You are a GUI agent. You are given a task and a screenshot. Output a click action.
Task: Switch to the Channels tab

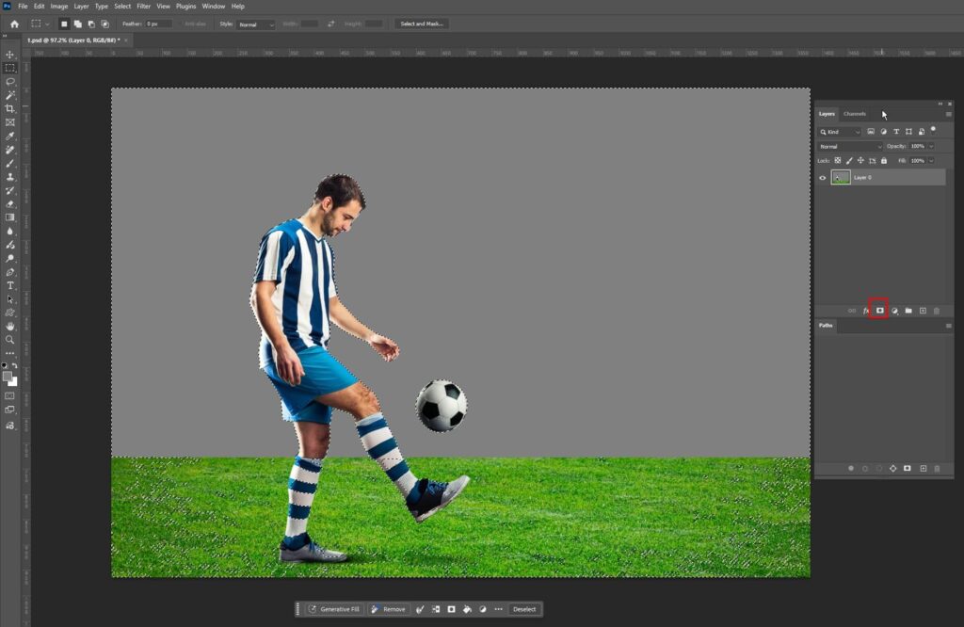click(855, 114)
